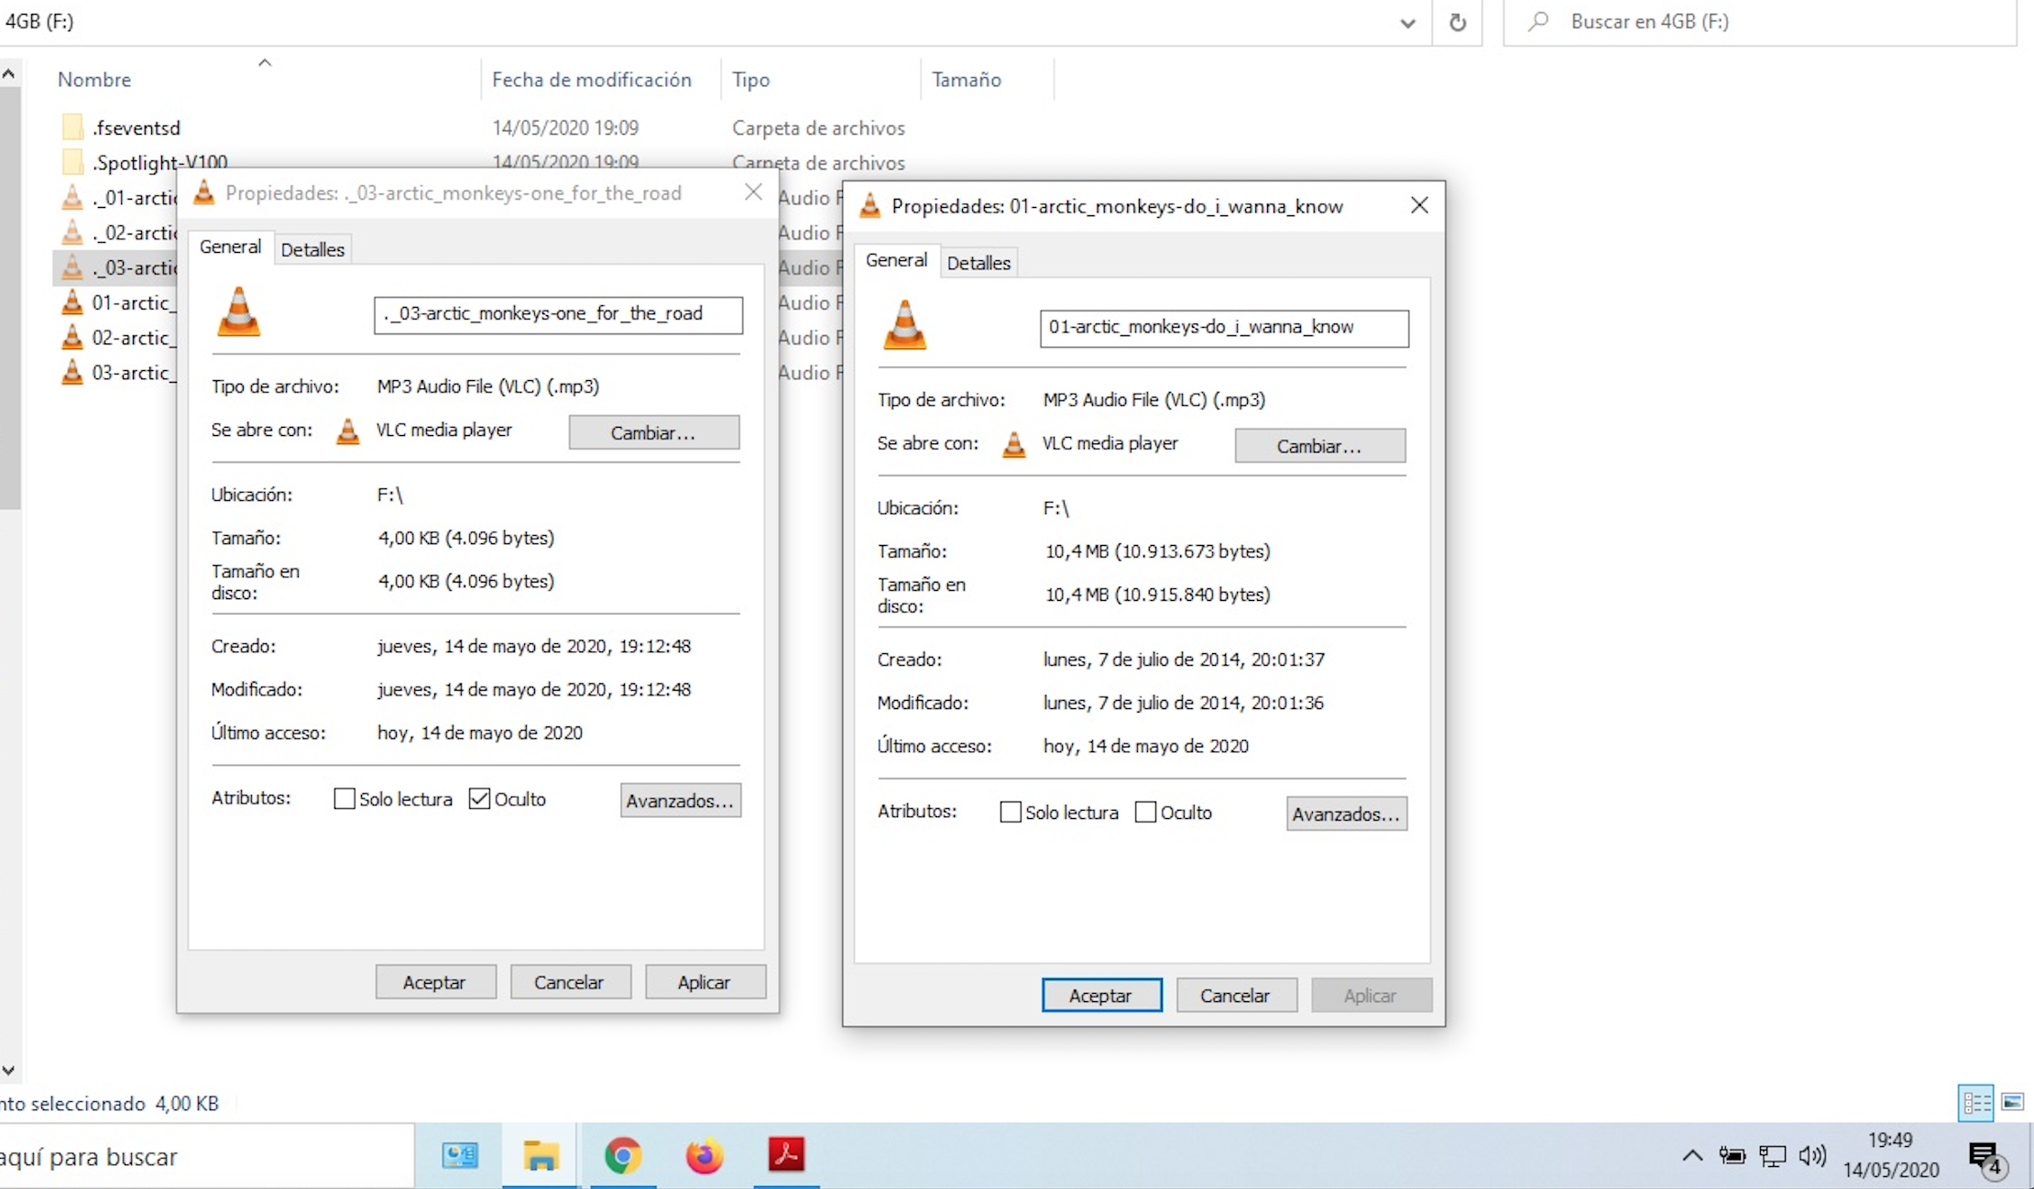Refresh the 4GB (F:) folder view
This screenshot has width=2034, height=1189.
pos(1457,22)
